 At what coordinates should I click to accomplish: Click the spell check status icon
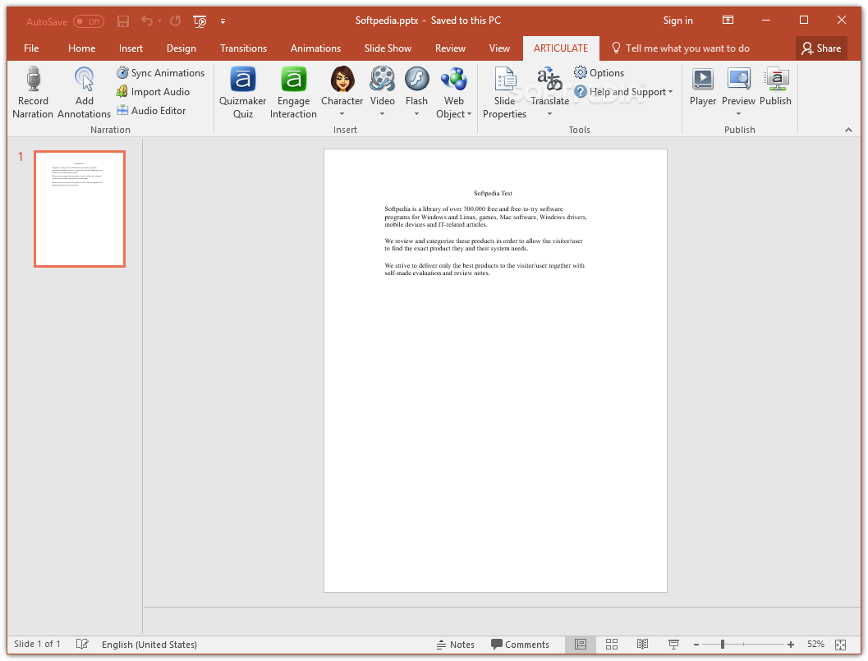[x=82, y=644]
